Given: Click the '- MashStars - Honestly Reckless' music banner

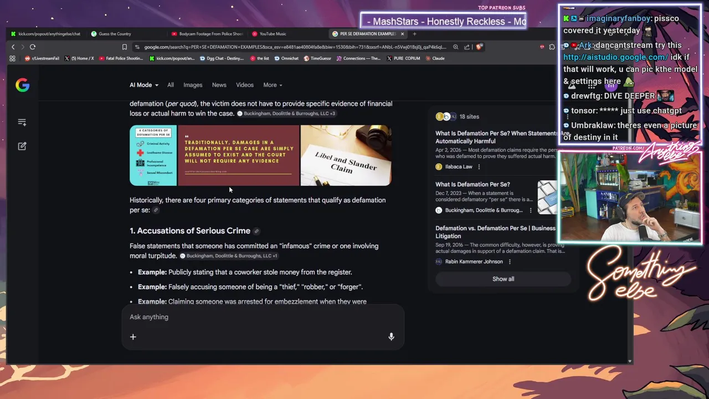Looking at the screenshot, I should click(444, 22).
